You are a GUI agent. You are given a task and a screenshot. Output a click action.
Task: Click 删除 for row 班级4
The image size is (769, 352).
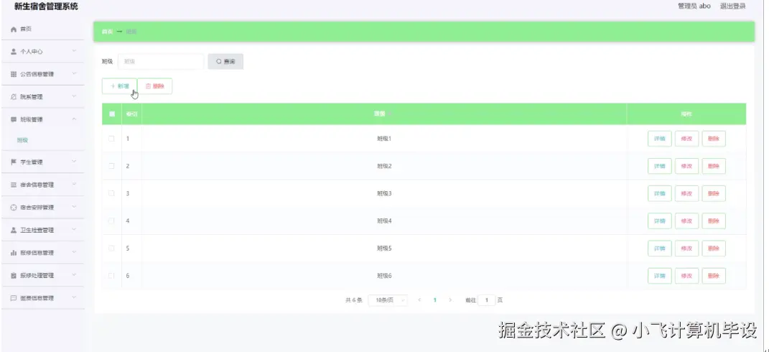coord(714,221)
